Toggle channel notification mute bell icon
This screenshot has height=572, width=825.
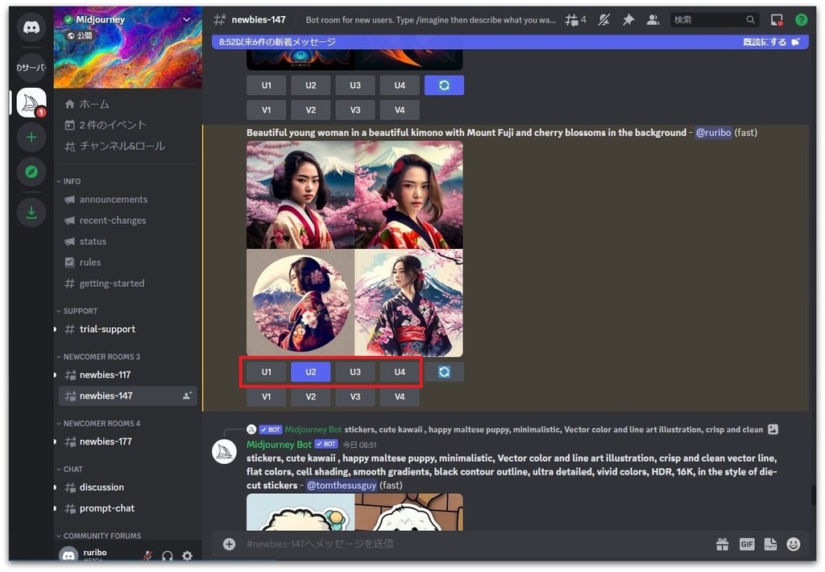point(604,20)
